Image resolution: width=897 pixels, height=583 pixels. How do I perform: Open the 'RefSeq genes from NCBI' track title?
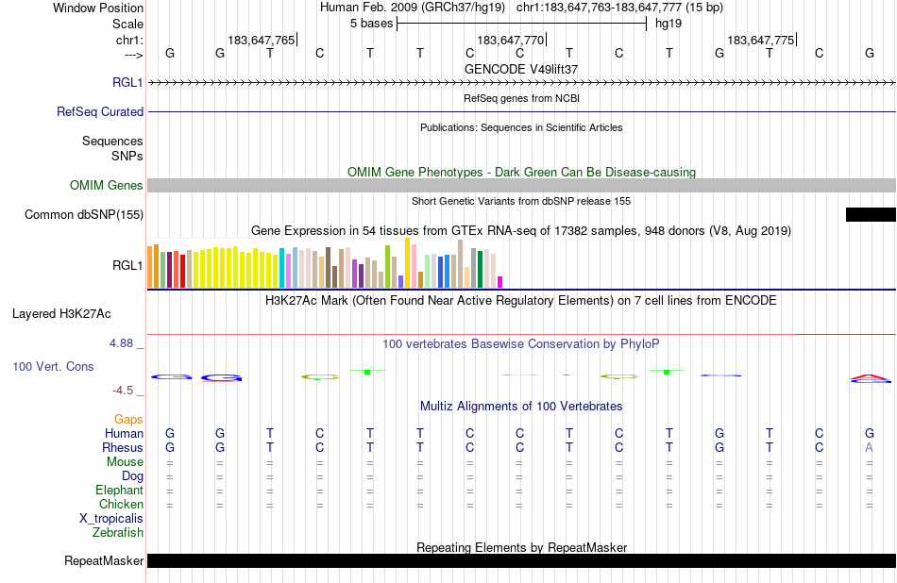521,98
